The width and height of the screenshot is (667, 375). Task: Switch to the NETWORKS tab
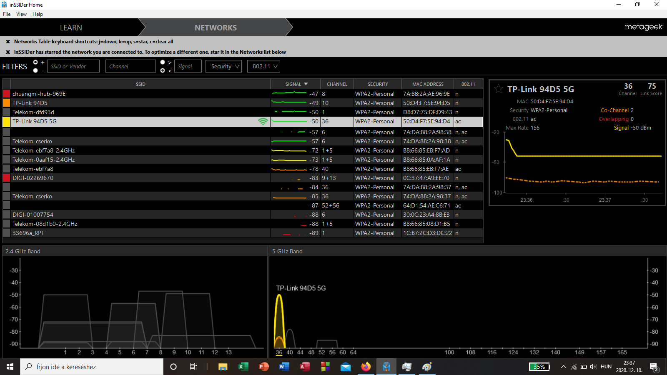[216, 27]
